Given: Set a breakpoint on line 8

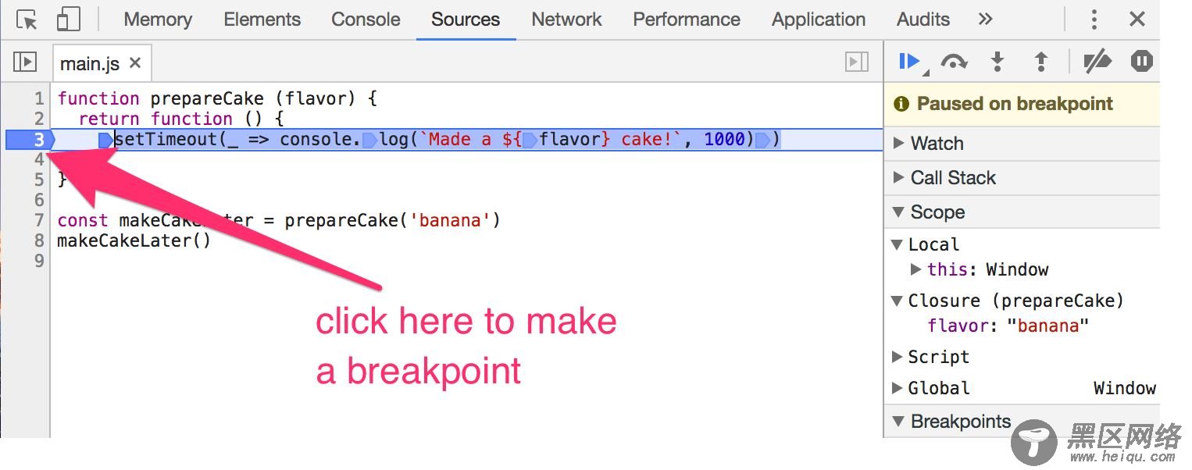Looking at the screenshot, I should 37,240.
